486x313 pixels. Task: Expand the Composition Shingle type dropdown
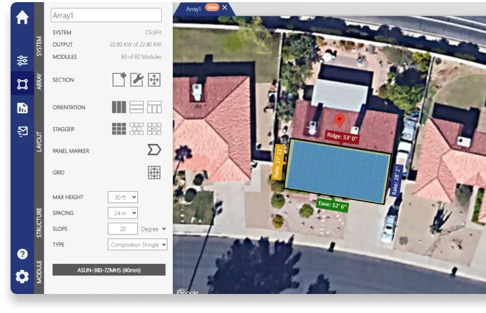tap(137, 244)
